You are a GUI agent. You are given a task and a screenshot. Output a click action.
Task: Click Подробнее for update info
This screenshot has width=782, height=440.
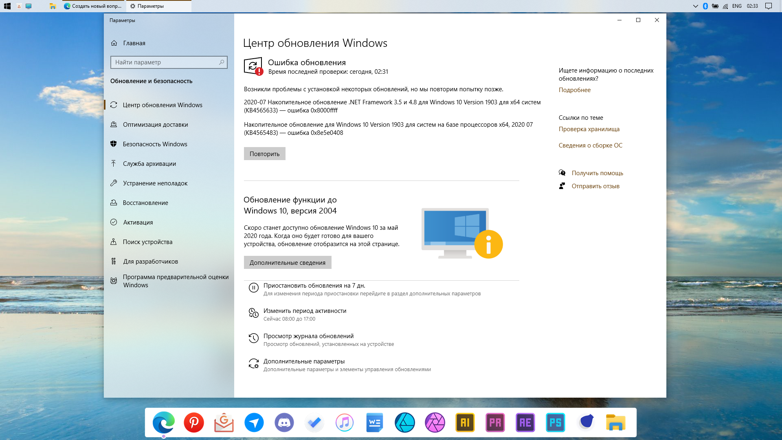tap(575, 90)
